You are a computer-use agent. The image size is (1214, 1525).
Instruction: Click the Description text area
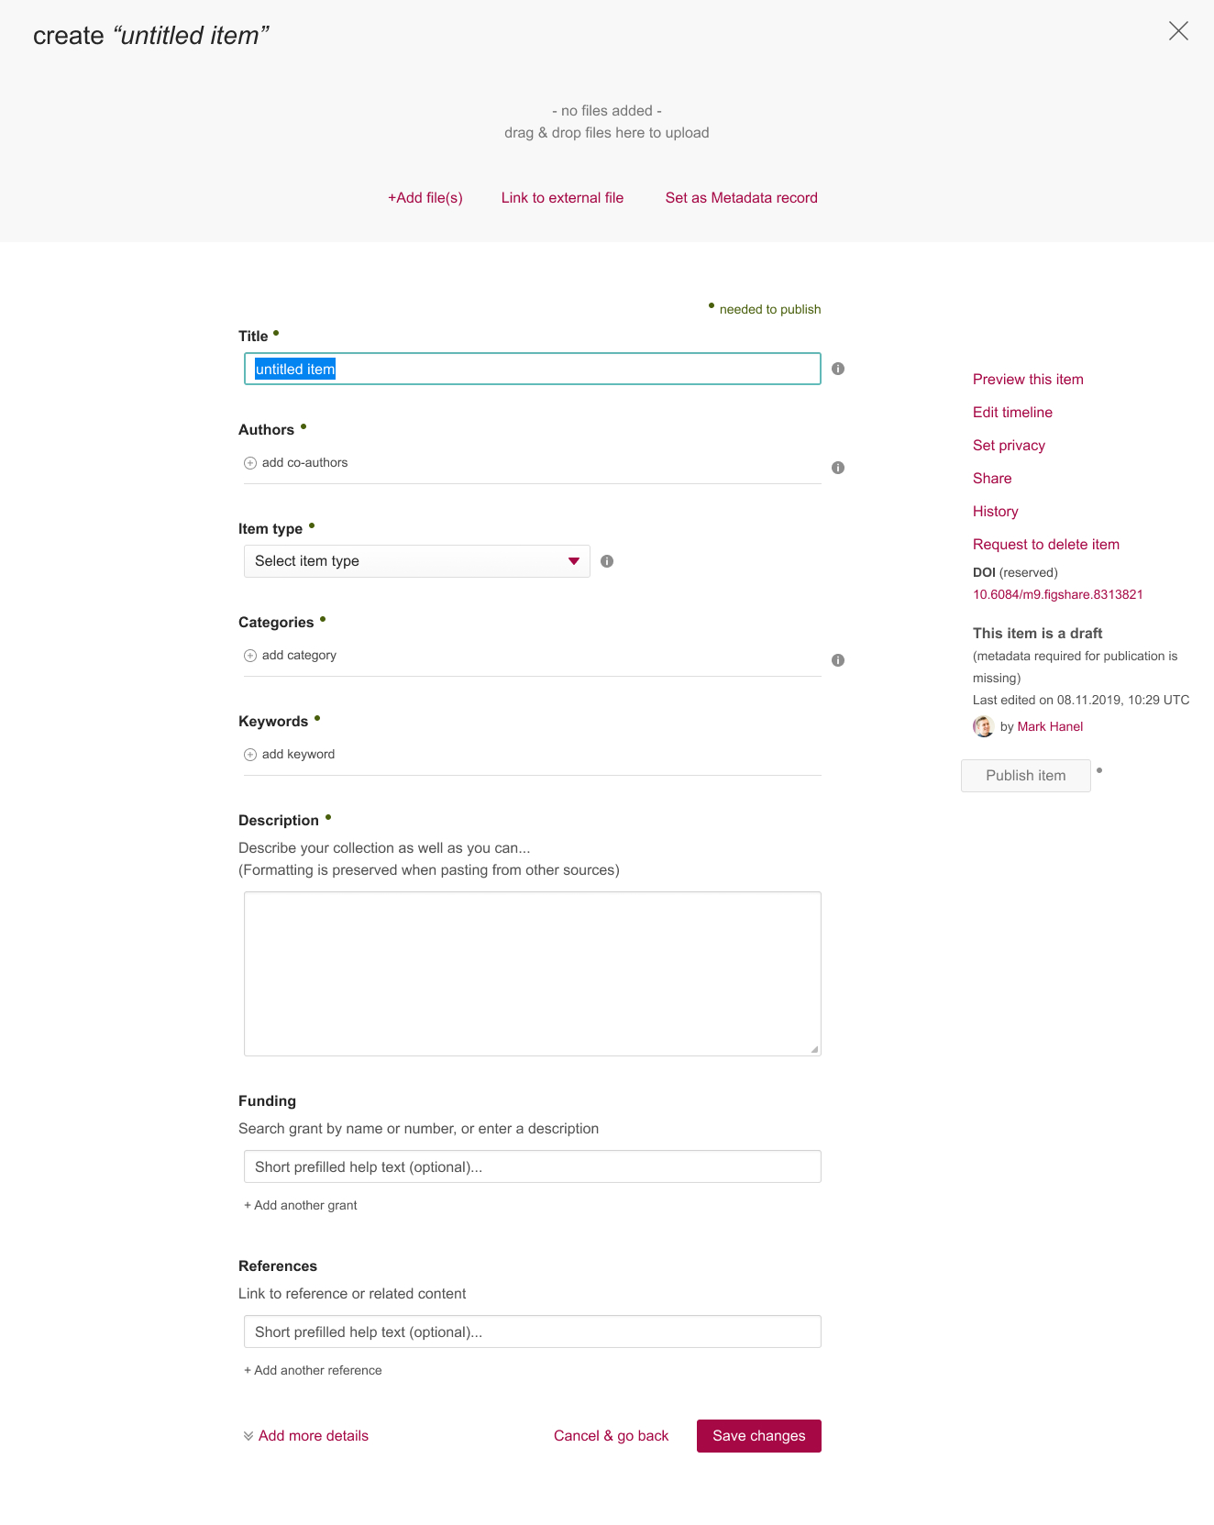click(533, 974)
